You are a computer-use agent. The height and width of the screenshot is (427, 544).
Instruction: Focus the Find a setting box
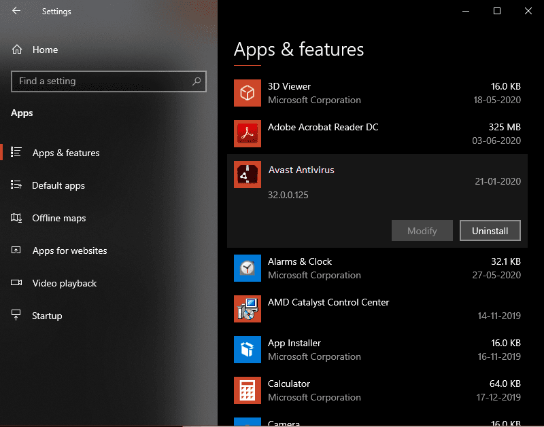(x=109, y=81)
